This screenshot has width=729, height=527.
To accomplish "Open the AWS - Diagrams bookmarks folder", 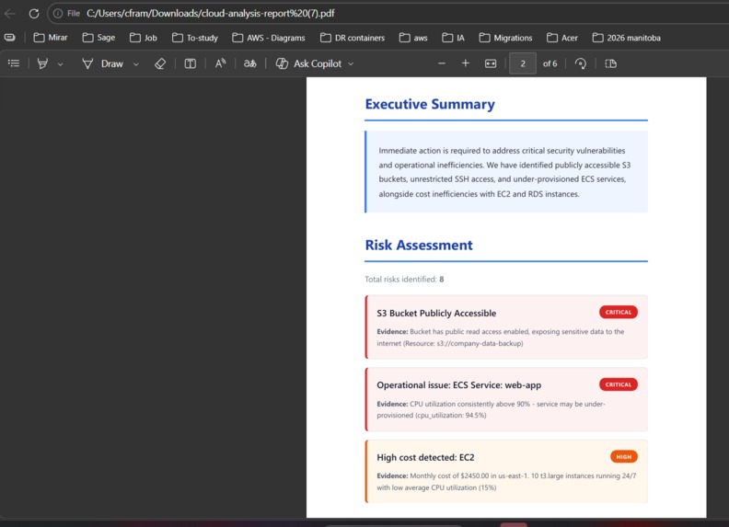I will (269, 38).
